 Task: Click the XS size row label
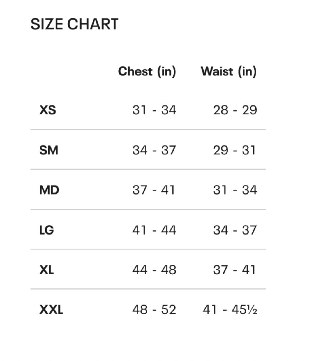[x=48, y=110]
